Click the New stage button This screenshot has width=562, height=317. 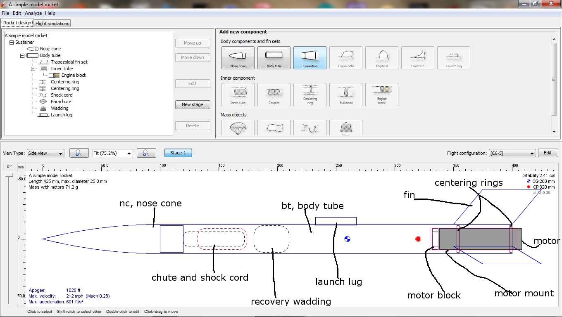(x=193, y=104)
